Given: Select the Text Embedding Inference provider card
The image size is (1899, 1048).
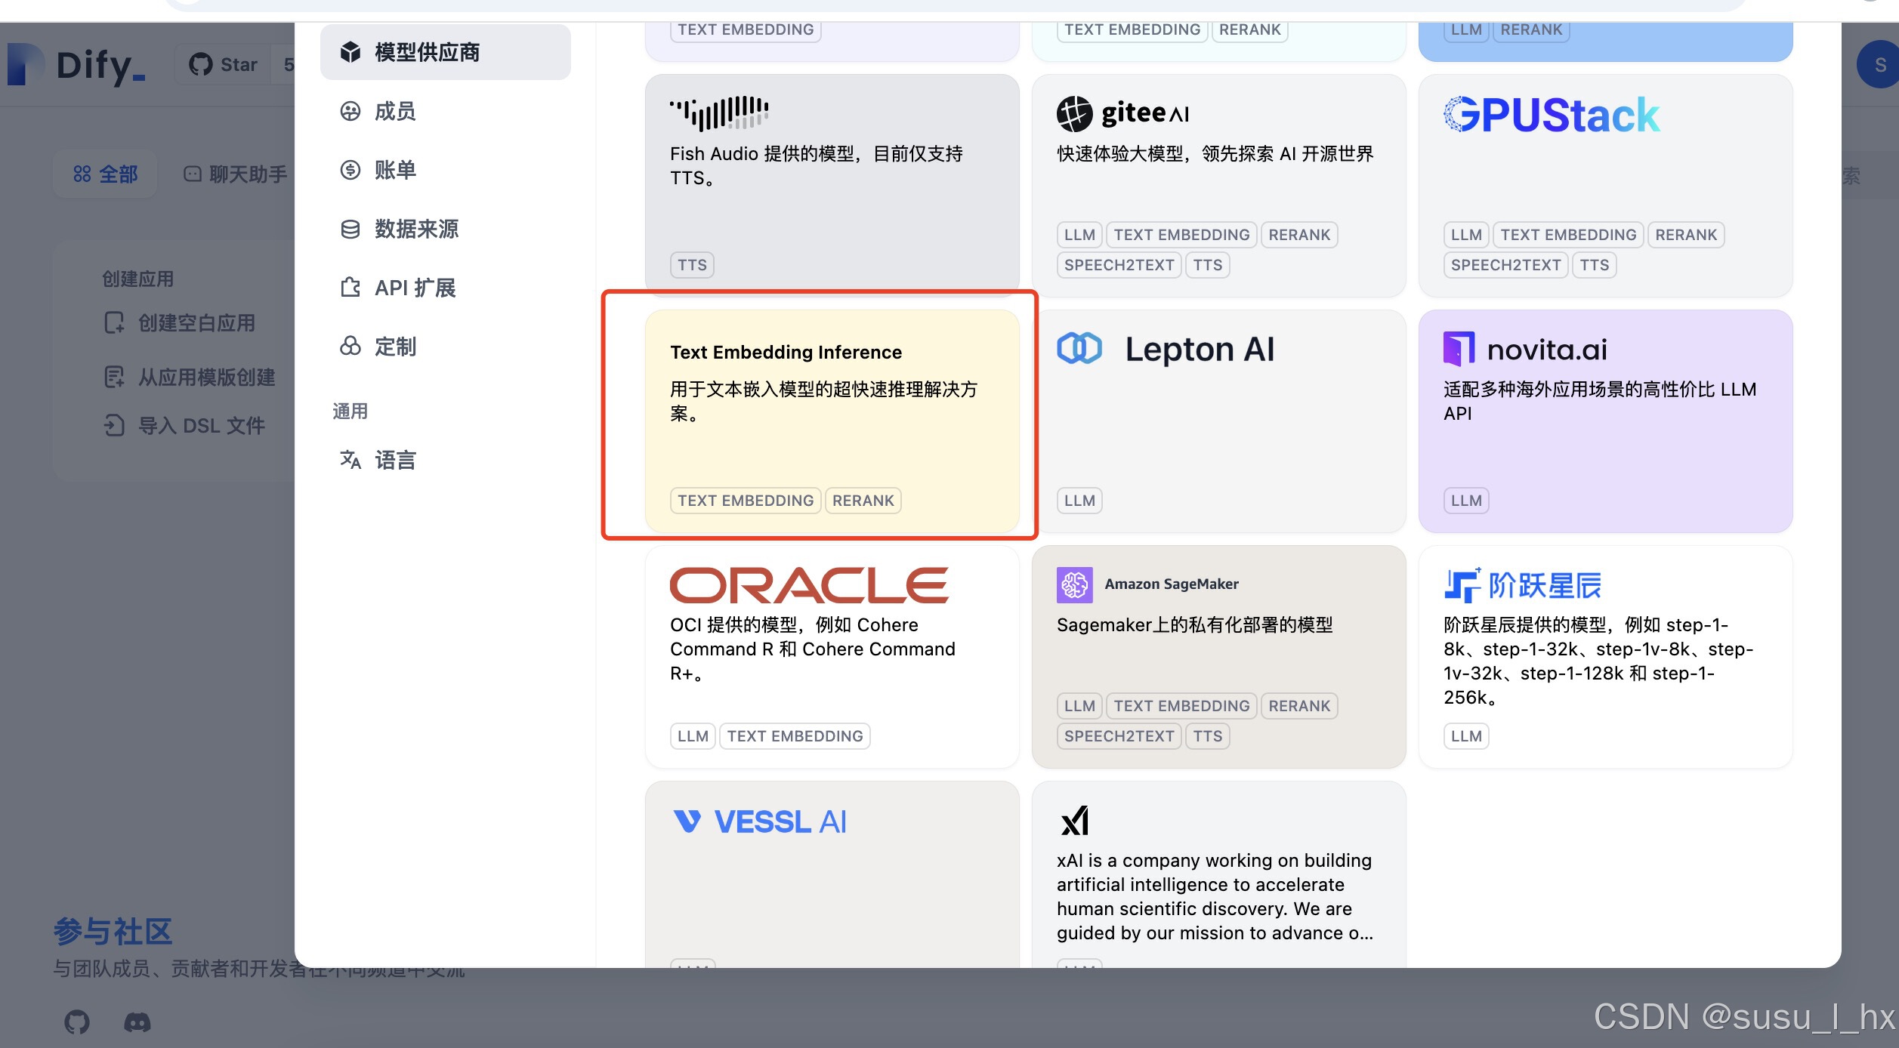Looking at the screenshot, I should click(831, 421).
